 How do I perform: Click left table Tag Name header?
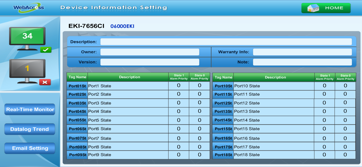click(77, 77)
